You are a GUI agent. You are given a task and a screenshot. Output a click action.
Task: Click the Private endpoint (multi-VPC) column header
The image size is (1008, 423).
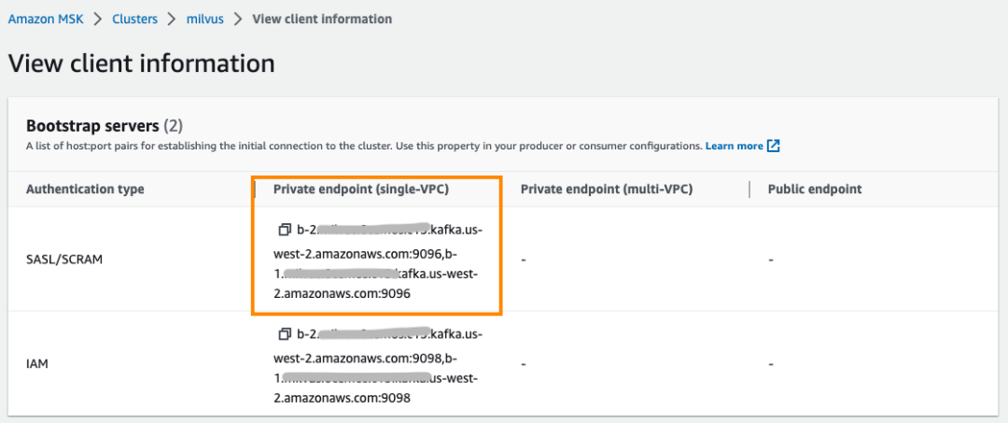pos(607,189)
